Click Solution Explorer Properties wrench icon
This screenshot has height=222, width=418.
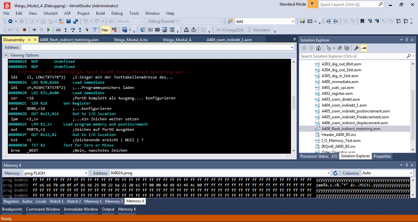pyautogui.click(x=356, y=48)
